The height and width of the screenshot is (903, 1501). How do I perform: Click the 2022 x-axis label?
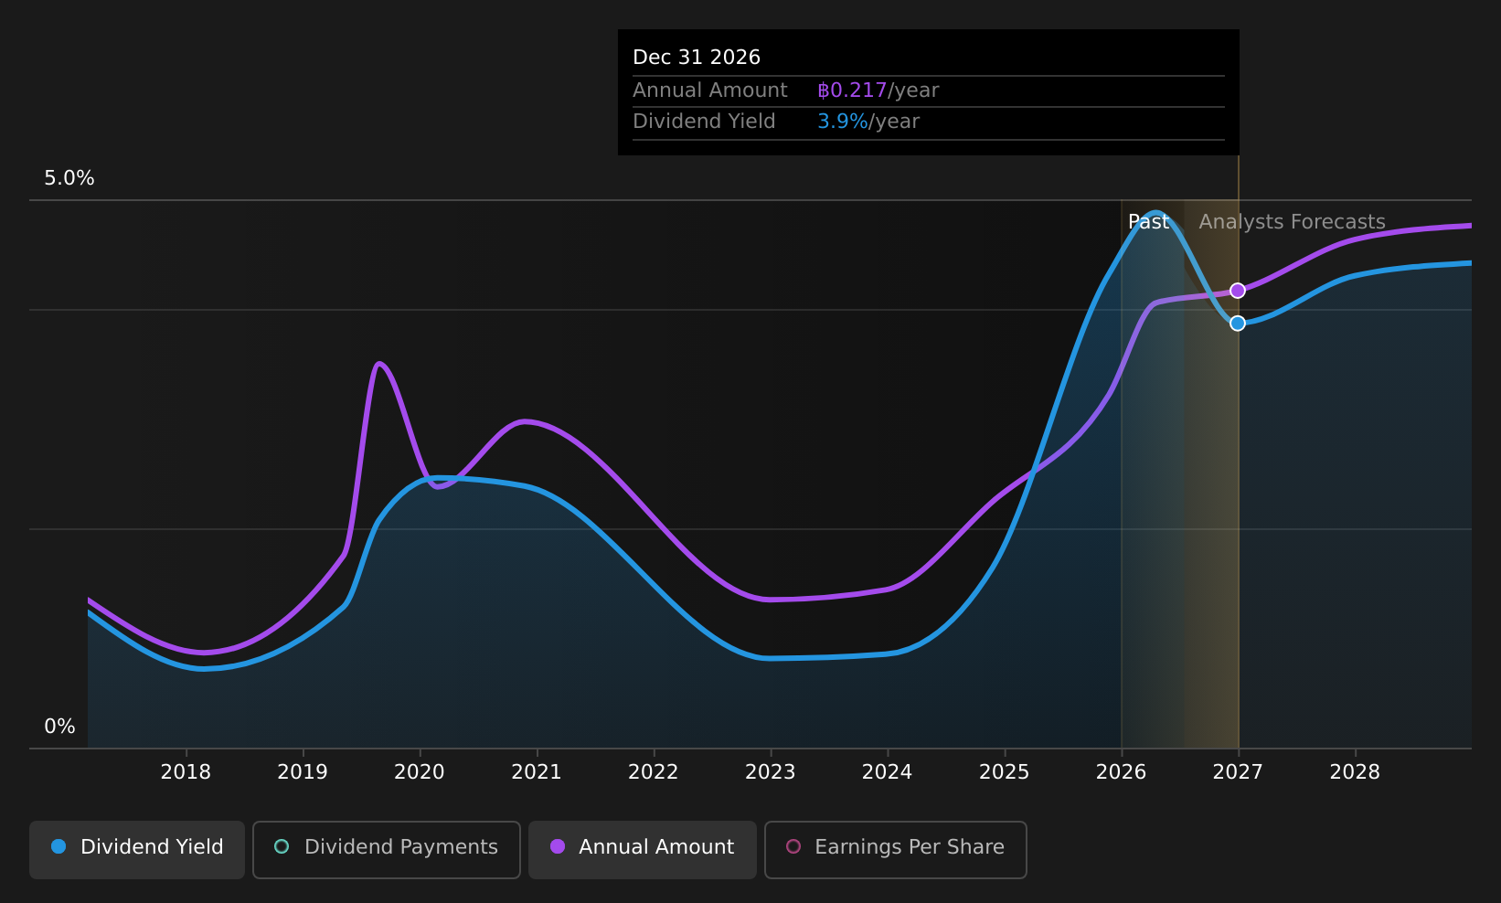654,772
